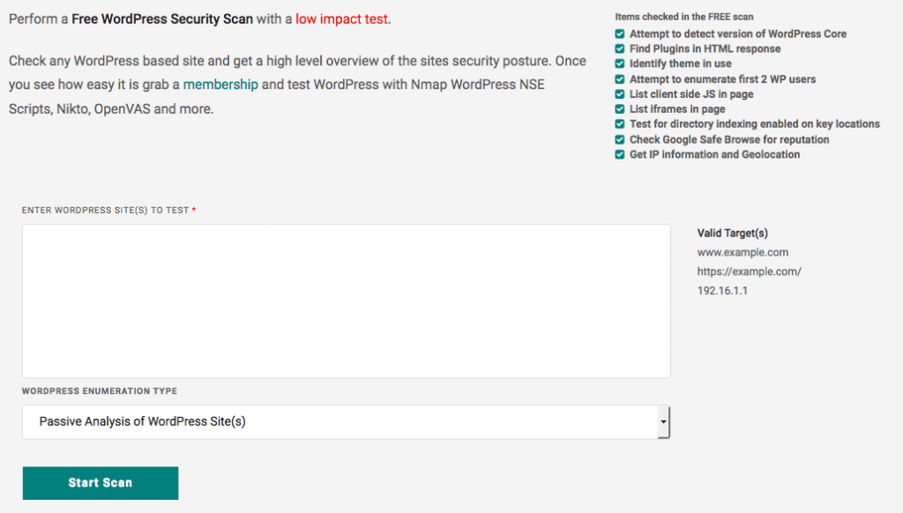Uncheck 'Find Plugins in HTML response' checkbox
The width and height of the screenshot is (903, 513).
tap(620, 49)
